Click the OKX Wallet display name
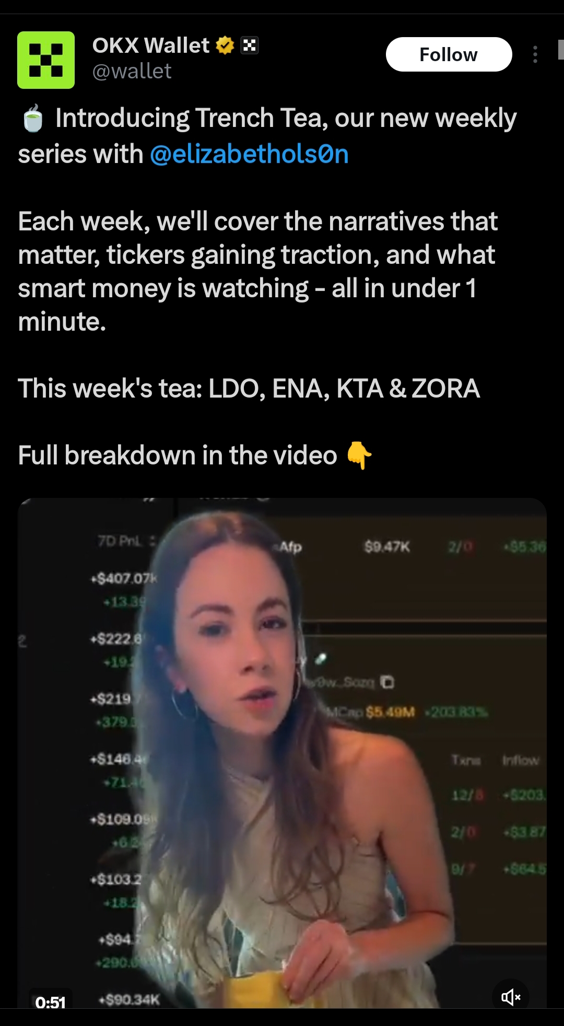 click(x=151, y=45)
